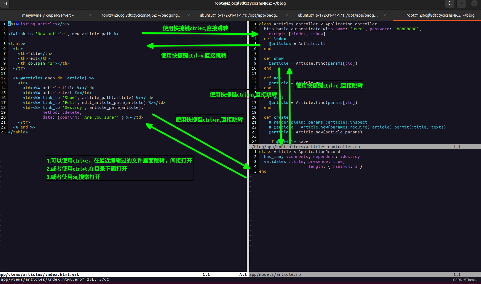
Task: Click the 1,1 cursor position indicator
Action: (x=206, y=274)
